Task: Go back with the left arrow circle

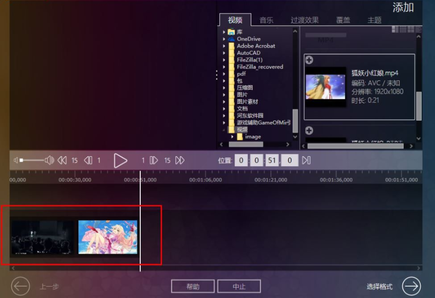Action: pos(20,286)
